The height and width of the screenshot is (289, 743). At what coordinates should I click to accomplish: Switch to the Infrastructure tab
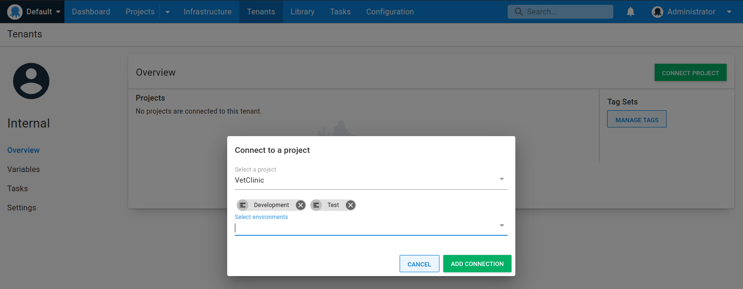[207, 12]
